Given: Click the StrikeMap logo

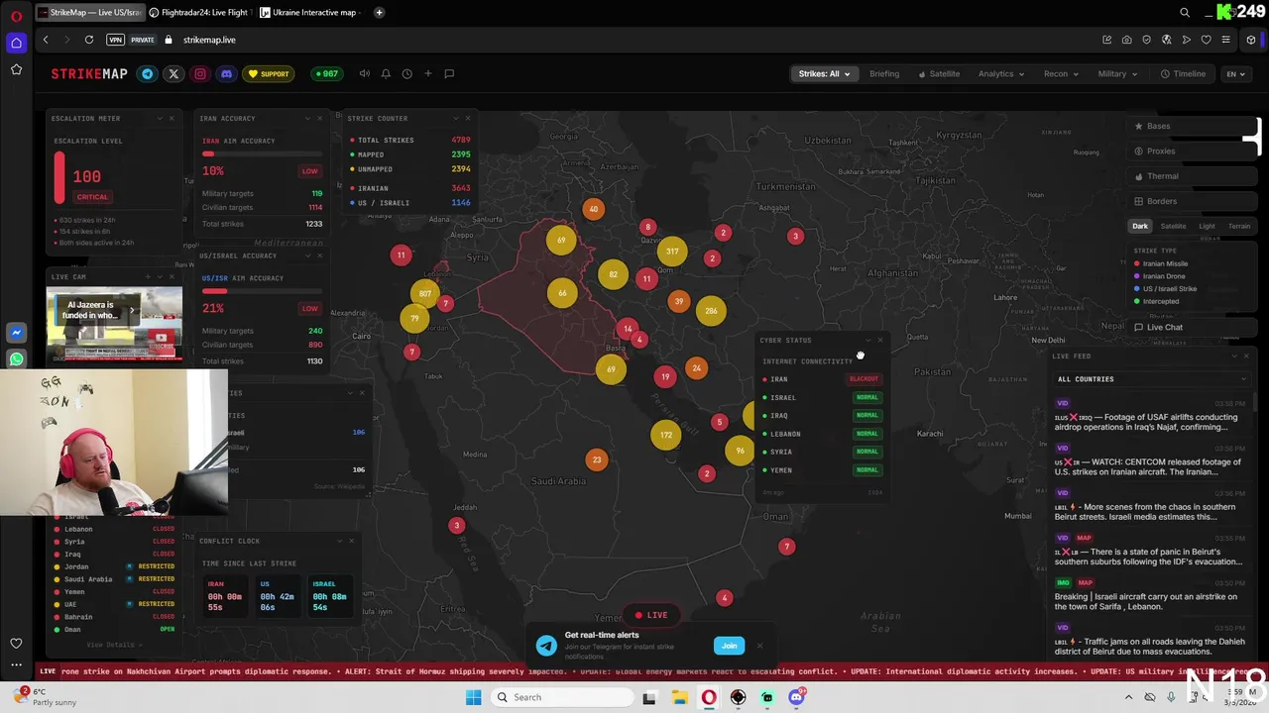Looking at the screenshot, I should point(89,73).
